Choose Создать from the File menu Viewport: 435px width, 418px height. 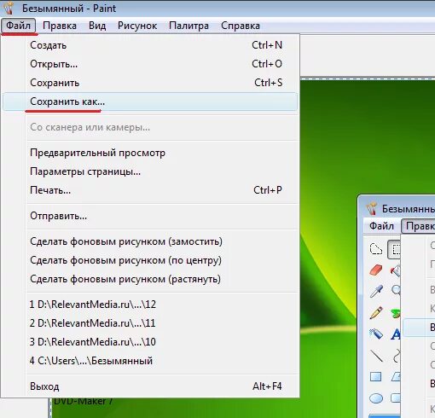click(x=150, y=45)
